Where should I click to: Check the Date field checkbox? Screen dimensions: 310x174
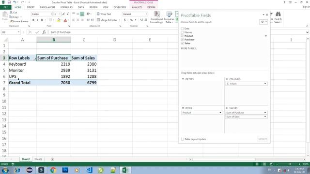[x=182, y=29]
